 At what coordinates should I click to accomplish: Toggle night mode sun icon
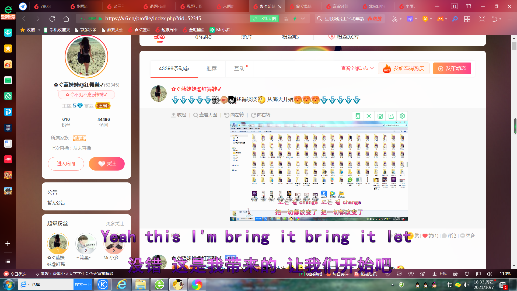(482, 19)
